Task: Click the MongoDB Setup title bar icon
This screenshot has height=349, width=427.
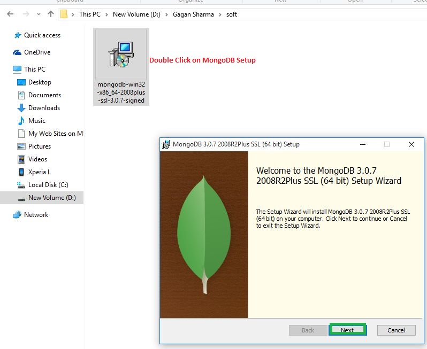Action: [166, 144]
